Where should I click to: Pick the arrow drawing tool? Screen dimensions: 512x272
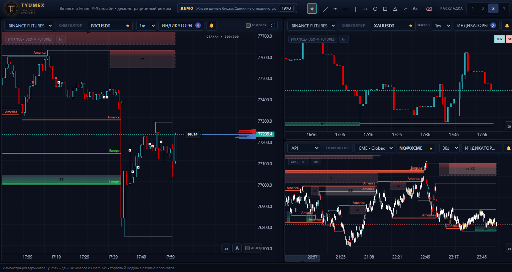[x=405, y=9]
